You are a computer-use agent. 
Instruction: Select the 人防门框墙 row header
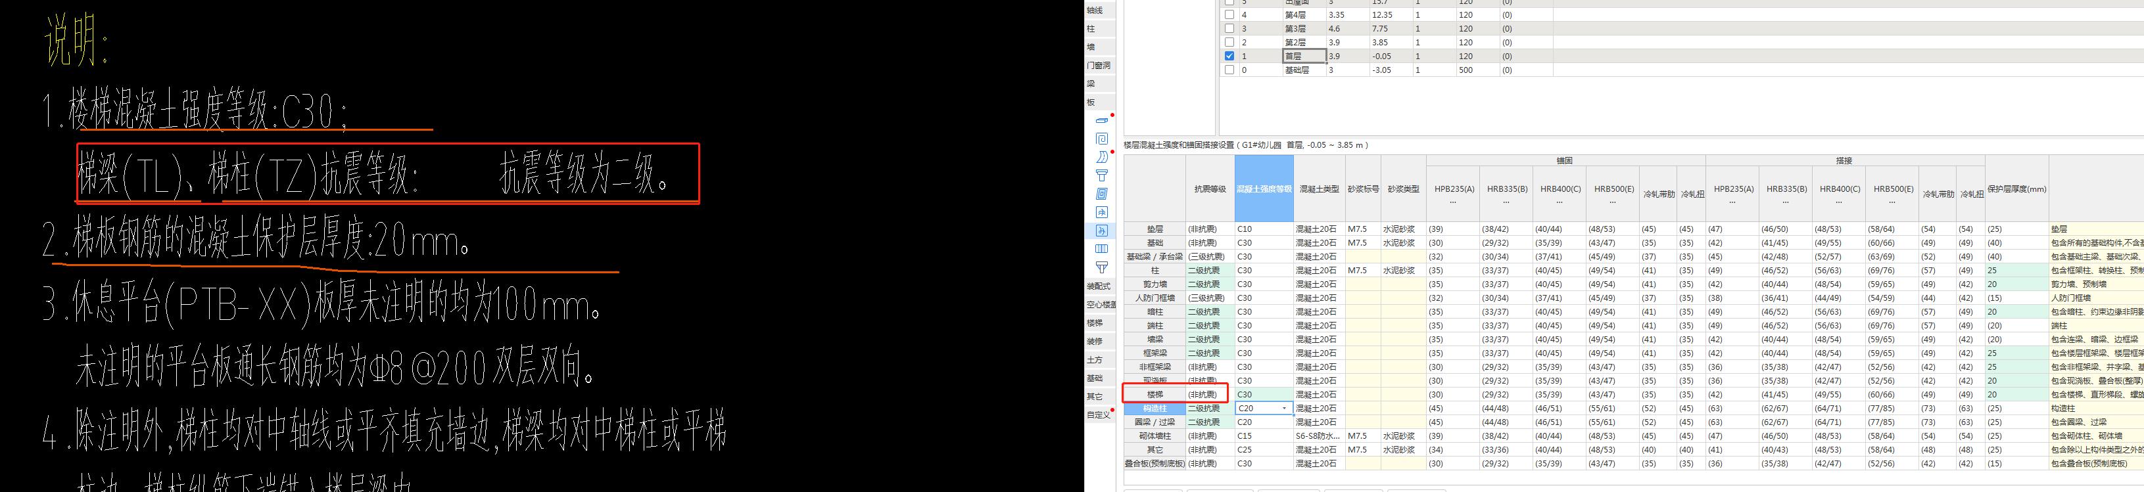pos(1155,298)
